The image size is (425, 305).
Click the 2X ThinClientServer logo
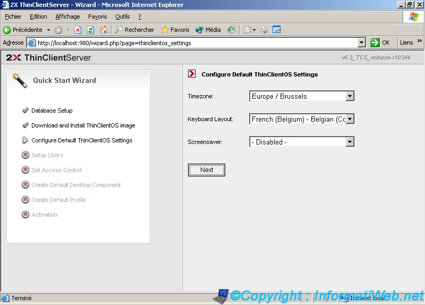[x=48, y=57]
